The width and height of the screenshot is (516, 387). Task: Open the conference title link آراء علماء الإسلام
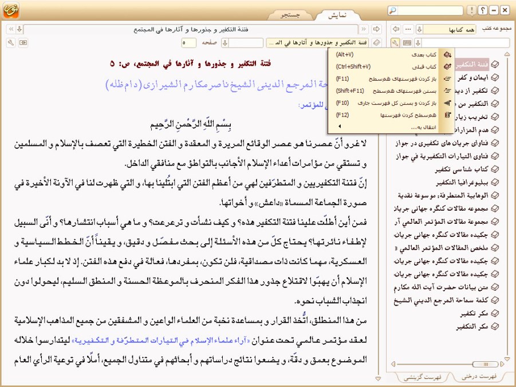click(x=160, y=341)
